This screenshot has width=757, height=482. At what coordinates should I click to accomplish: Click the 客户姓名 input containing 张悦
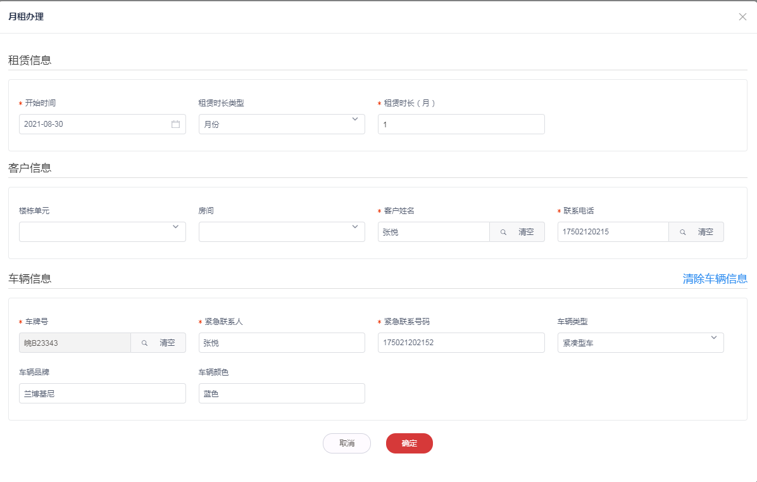434,232
